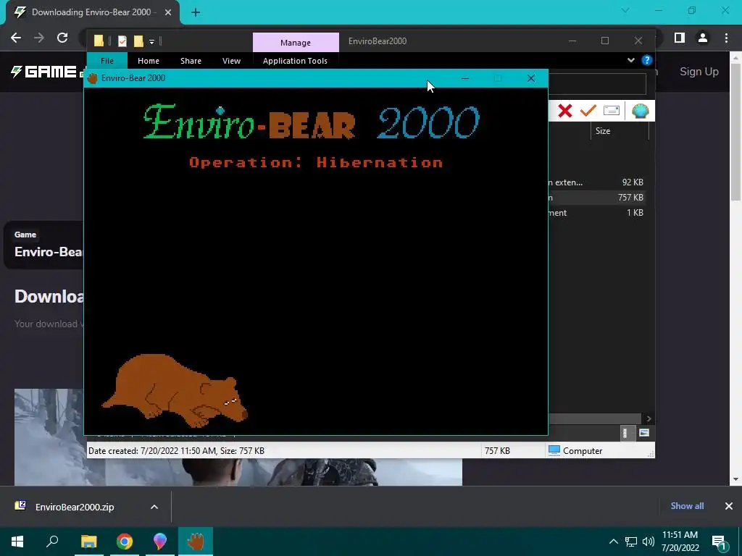Click the Properties checkmark icon in Explorer quick access toolbar
Screen dimensions: 742x556
(x=122, y=41)
